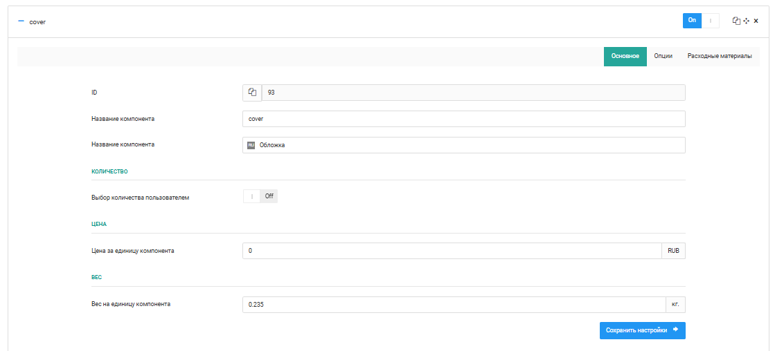This screenshot has height=351, width=784.
Task: Click the RUB currency addon
Action: tap(673, 251)
